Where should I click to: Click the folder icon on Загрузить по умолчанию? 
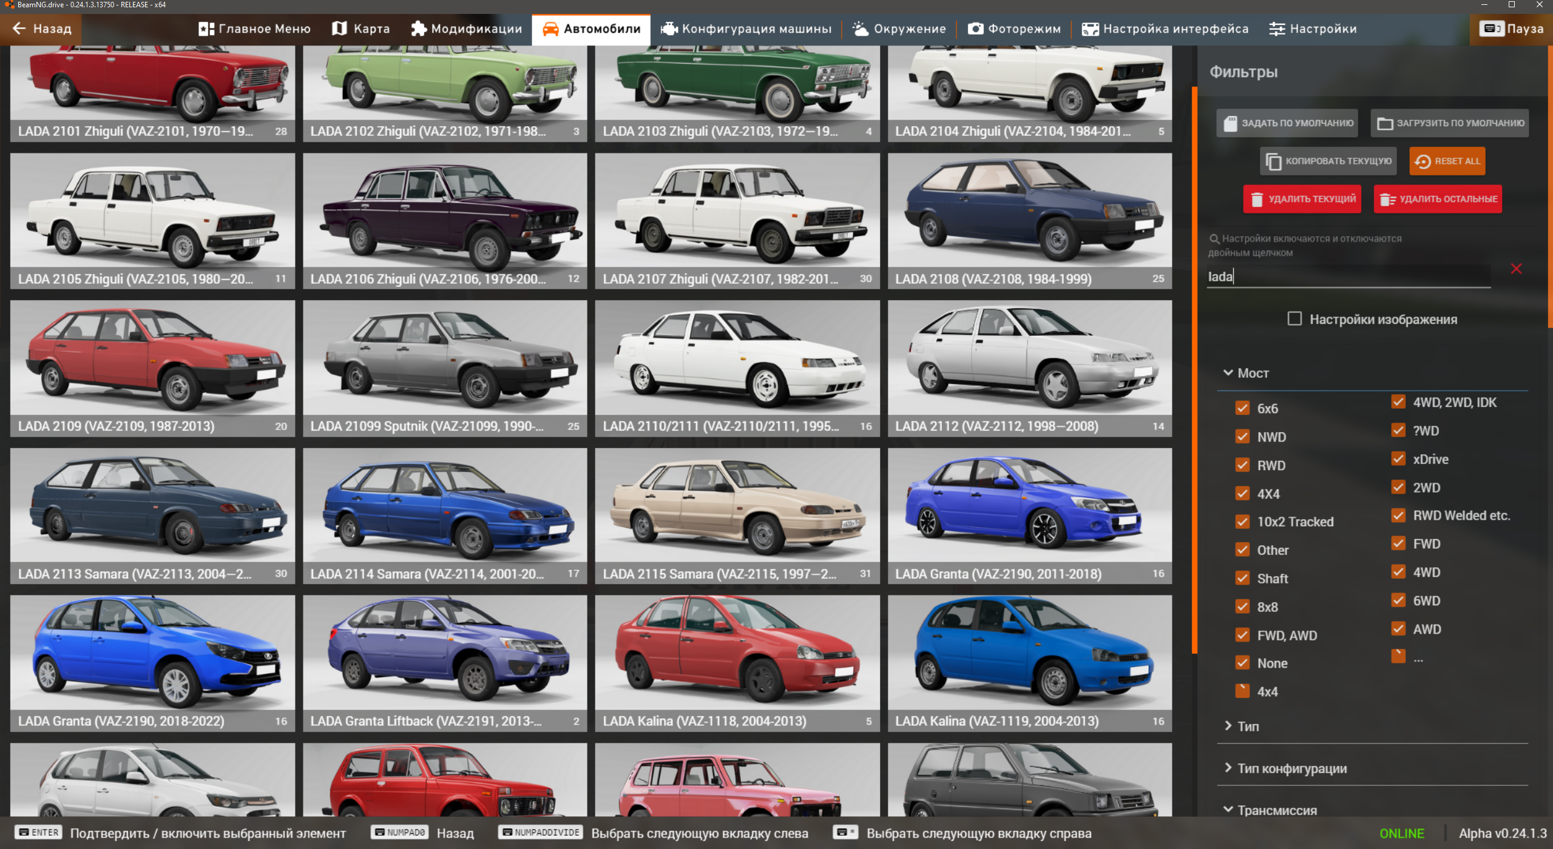1385,123
